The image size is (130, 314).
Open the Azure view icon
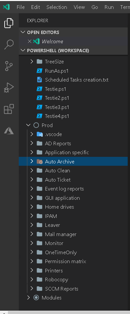pyautogui.click(x=9, y=131)
